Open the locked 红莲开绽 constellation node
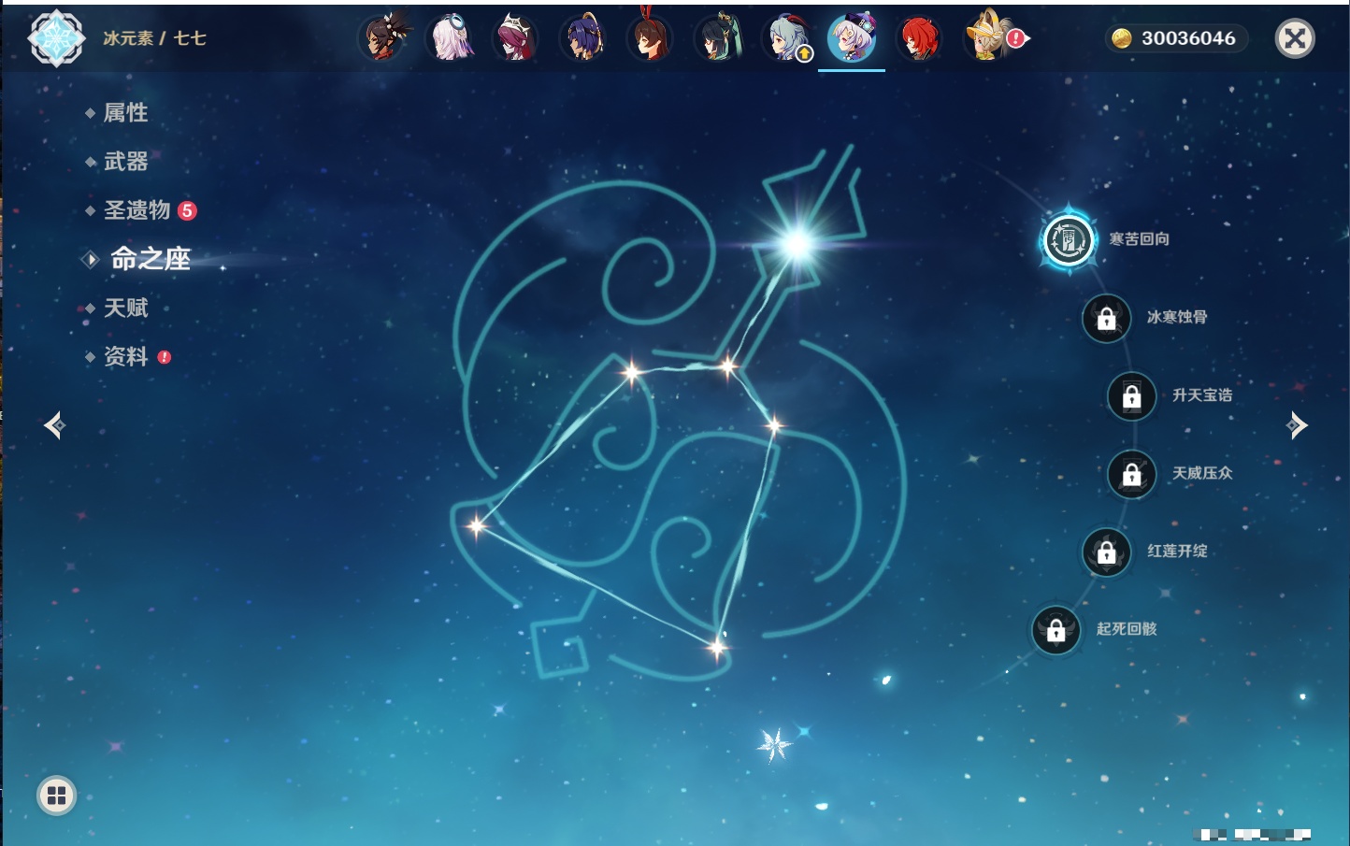The image size is (1350, 846). click(x=1106, y=552)
